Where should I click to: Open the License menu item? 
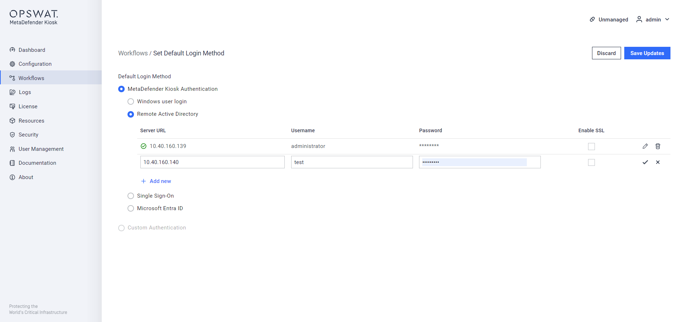(x=51, y=106)
